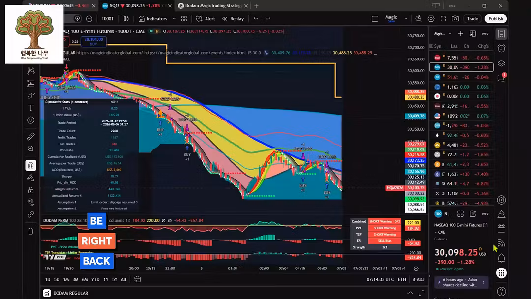Open the object tree layers panel
This screenshot has height=299, width=531.
click(501, 63)
